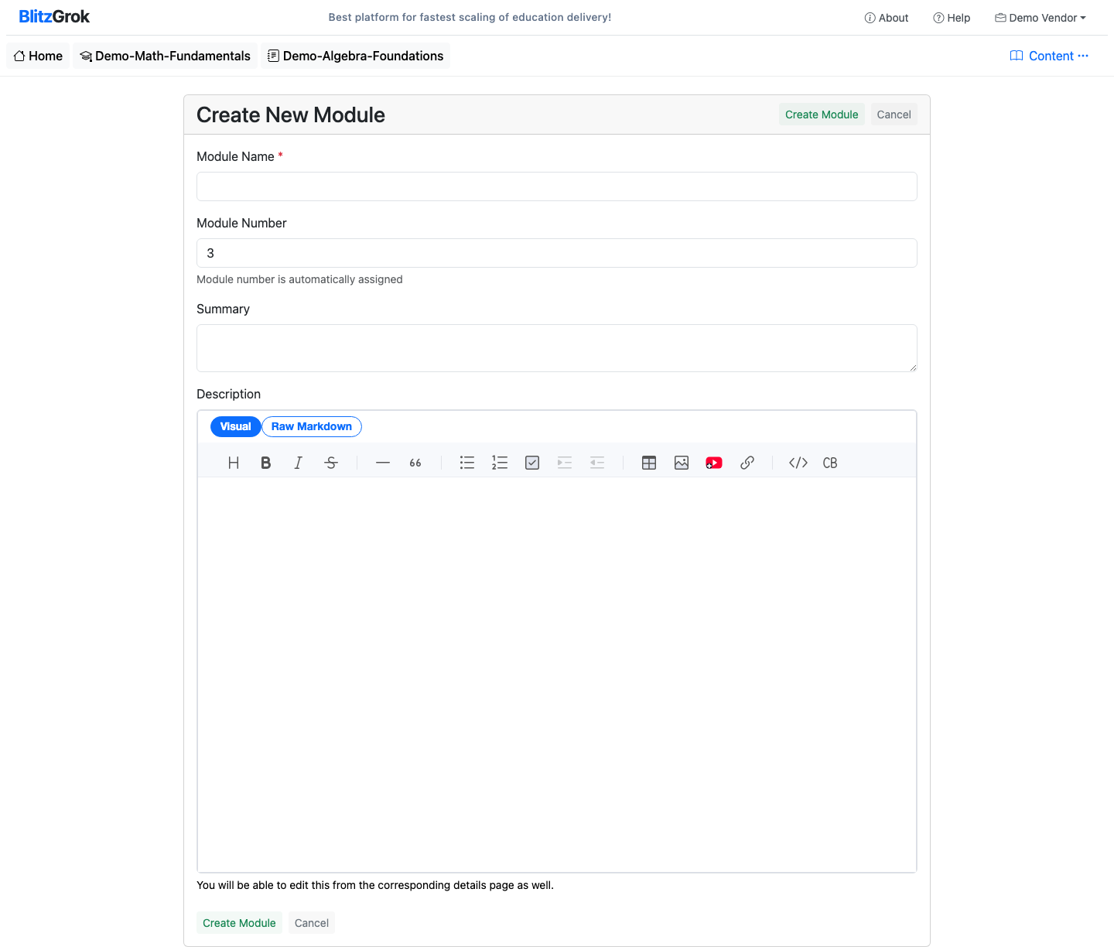Embed a YouTube video in description

(x=714, y=463)
